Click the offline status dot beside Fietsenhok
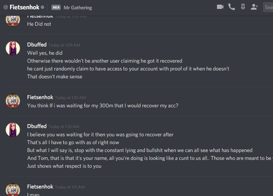This screenshot has width=273, height=196. (43, 7)
